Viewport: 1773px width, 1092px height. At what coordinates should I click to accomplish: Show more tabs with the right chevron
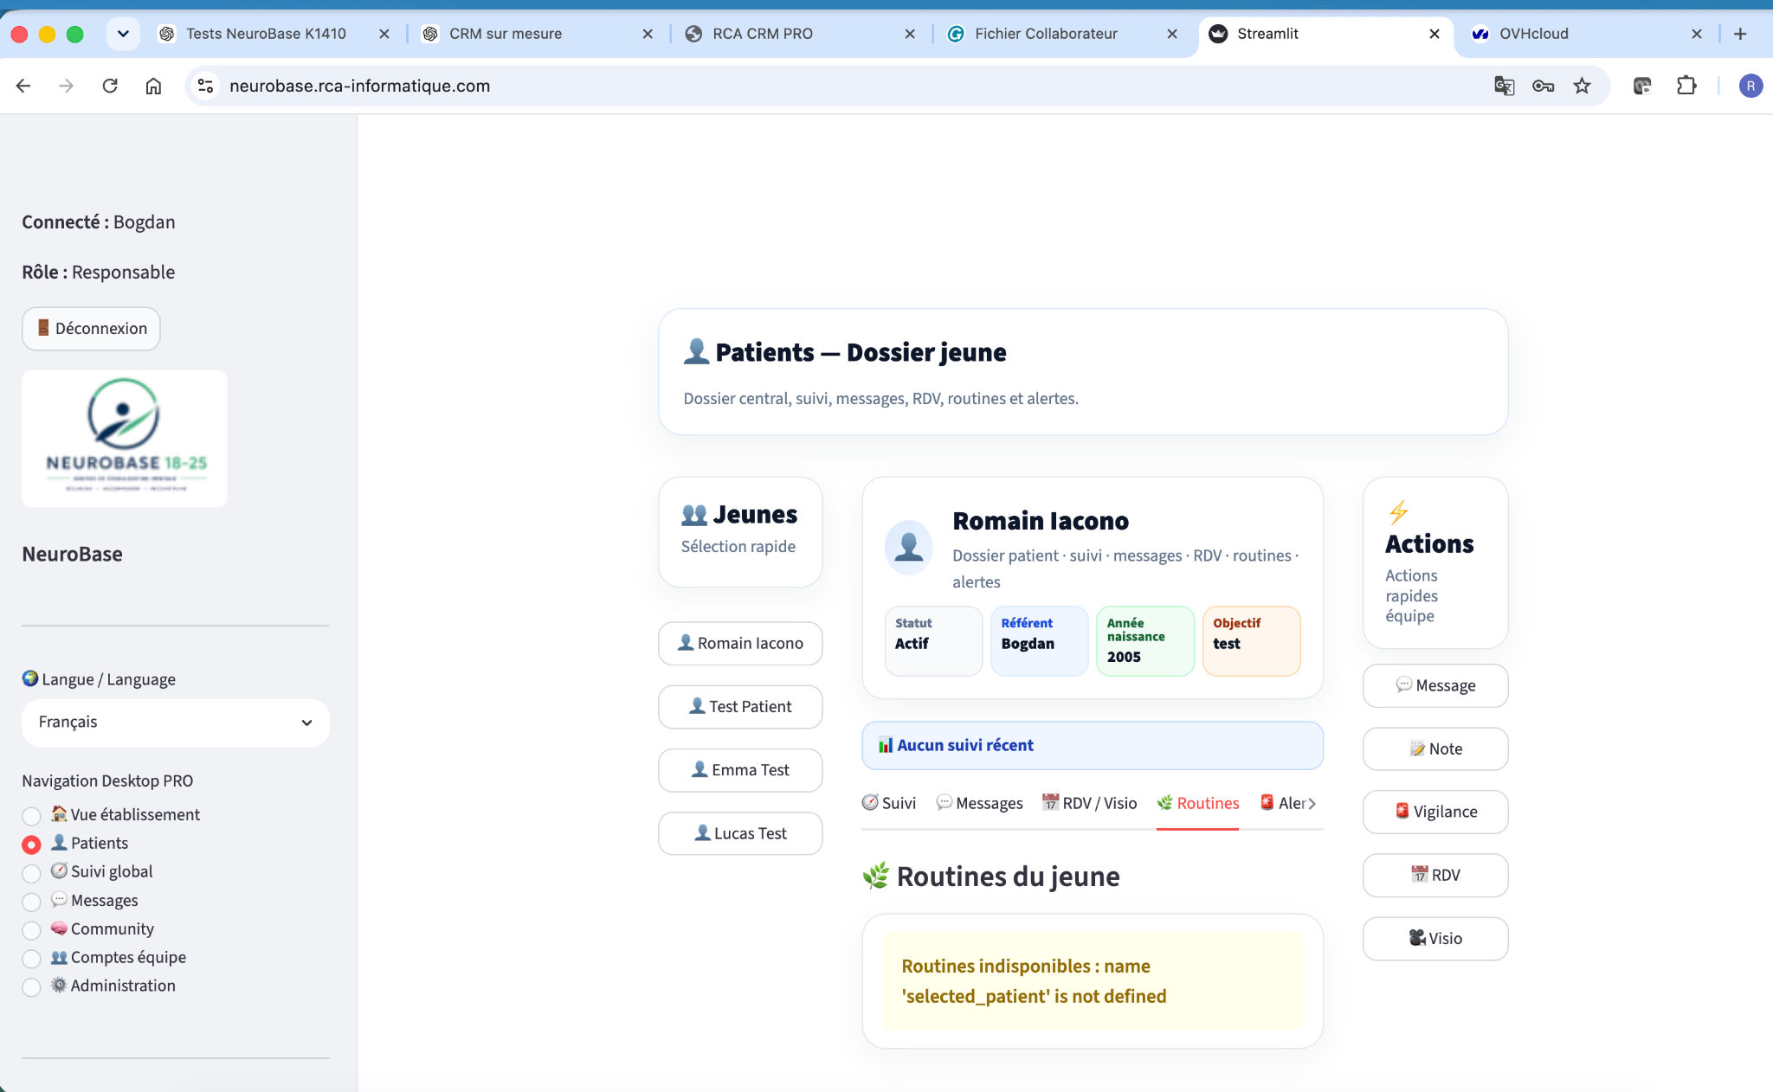click(x=1312, y=804)
